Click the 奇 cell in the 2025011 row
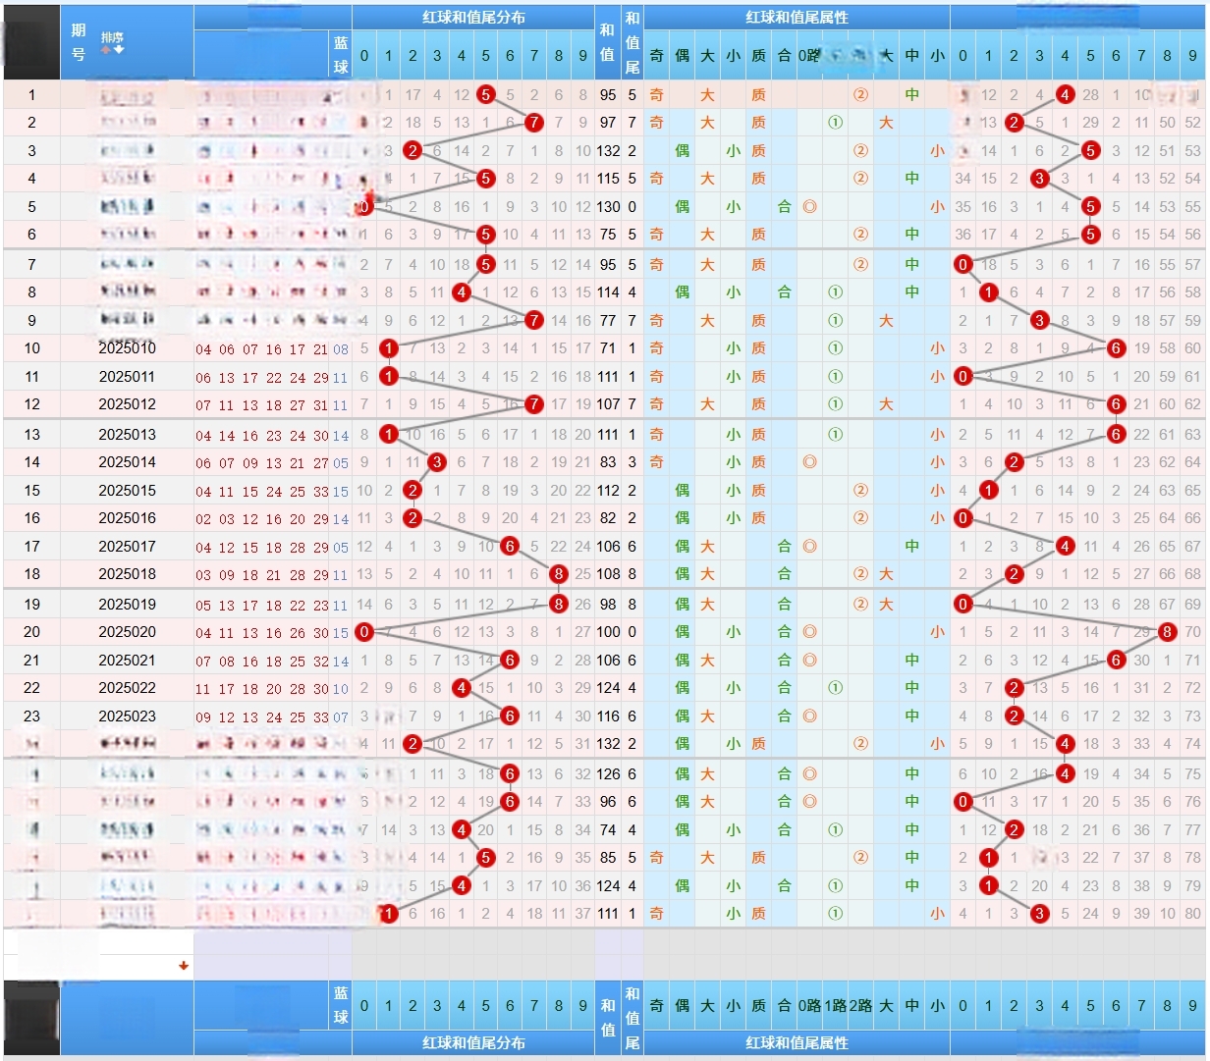 [x=656, y=376]
